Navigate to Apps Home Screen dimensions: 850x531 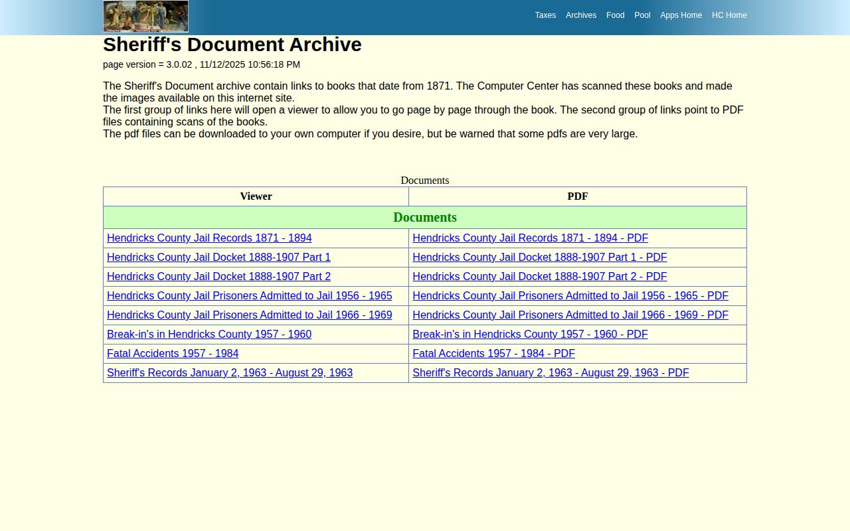coord(681,15)
